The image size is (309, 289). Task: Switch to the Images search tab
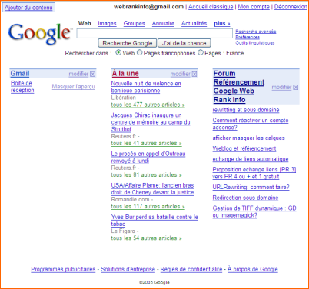pos(107,24)
